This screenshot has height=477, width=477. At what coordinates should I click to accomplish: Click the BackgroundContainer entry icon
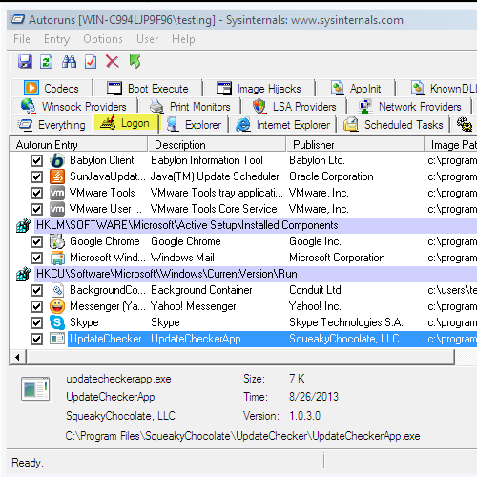(57, 290)
